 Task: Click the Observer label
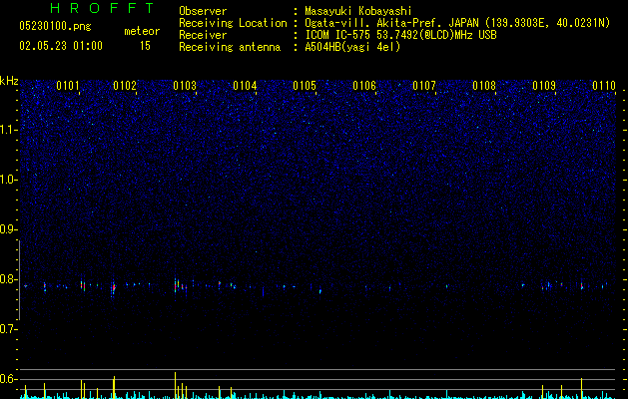point(203,11)
